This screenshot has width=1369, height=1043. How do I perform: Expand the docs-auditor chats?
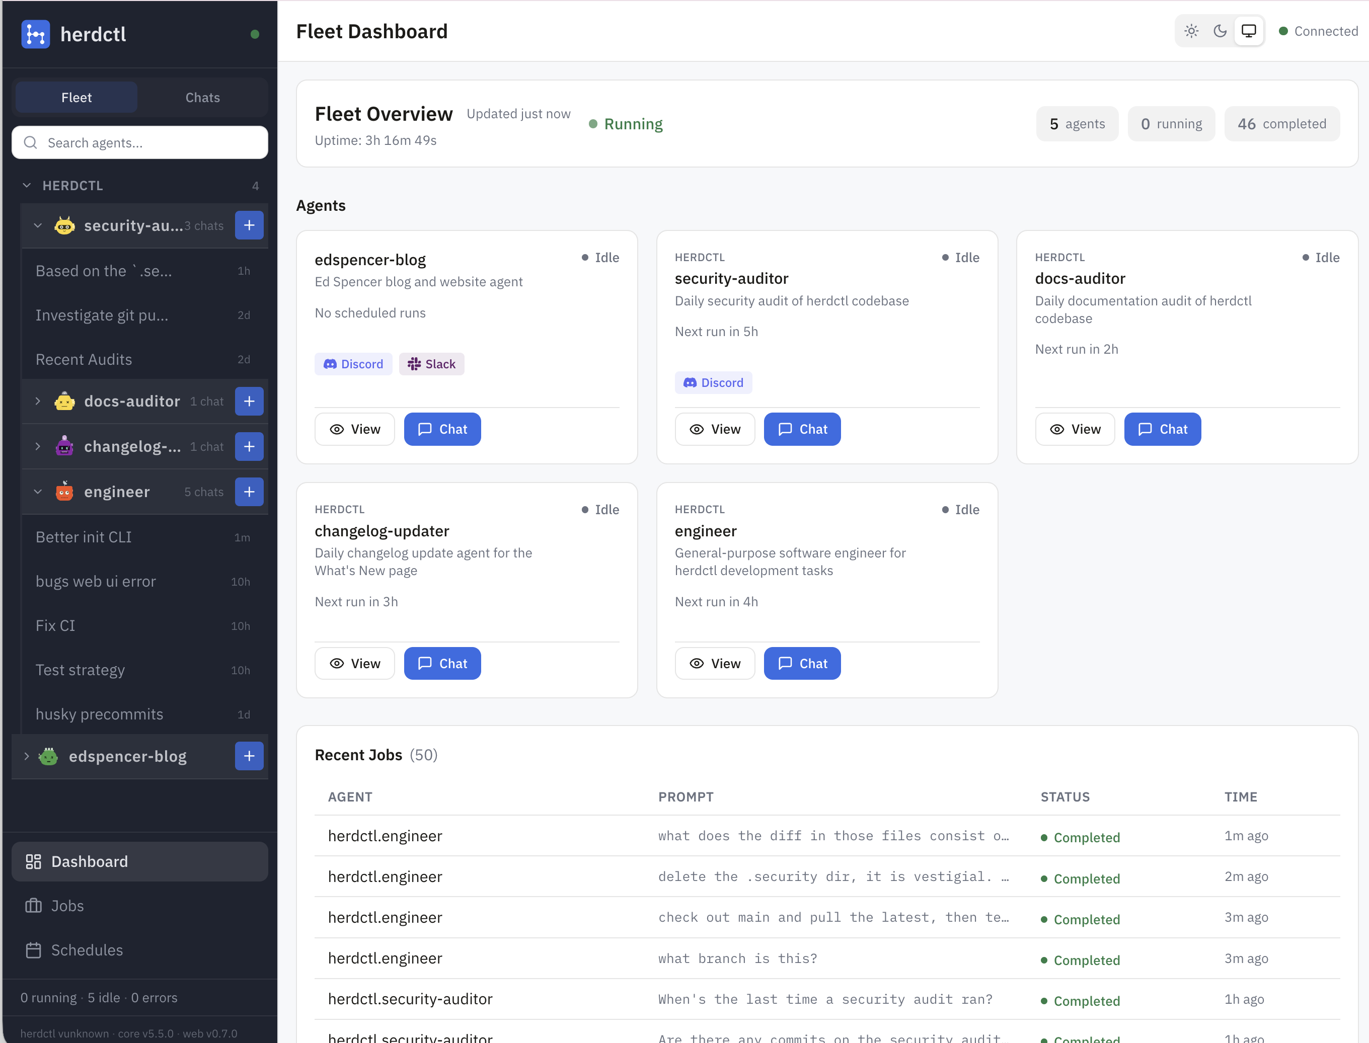pos(38,401)
